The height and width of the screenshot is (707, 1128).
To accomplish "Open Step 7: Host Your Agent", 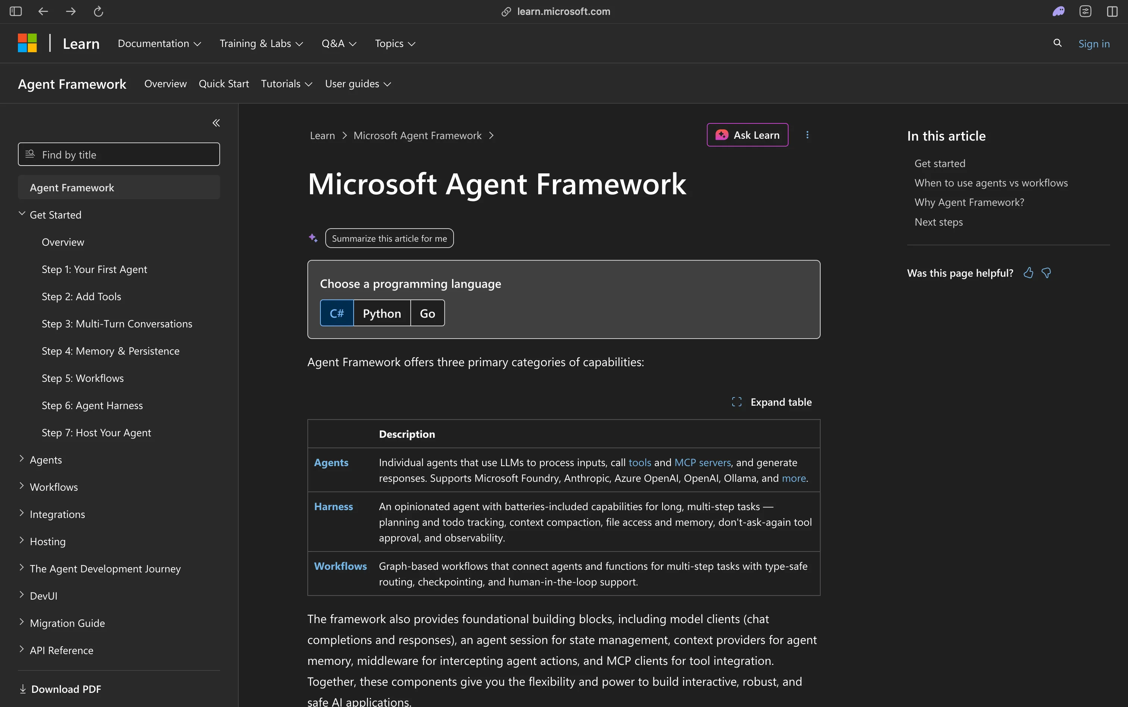I will click(96, 433).
